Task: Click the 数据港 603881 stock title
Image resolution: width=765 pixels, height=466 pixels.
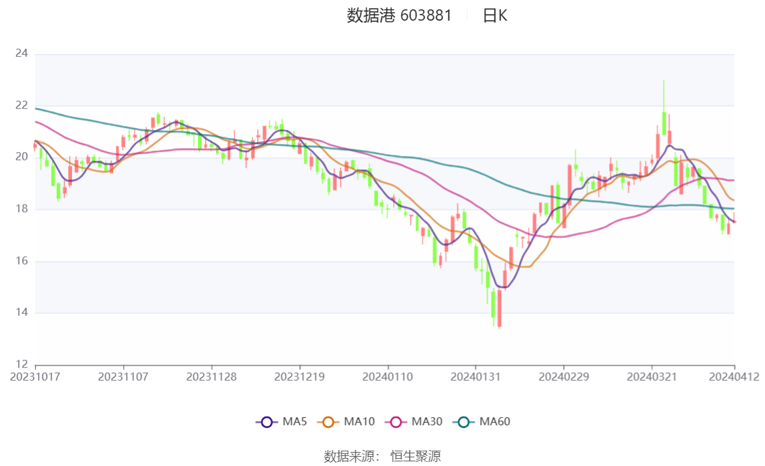Action: [399, 16]
